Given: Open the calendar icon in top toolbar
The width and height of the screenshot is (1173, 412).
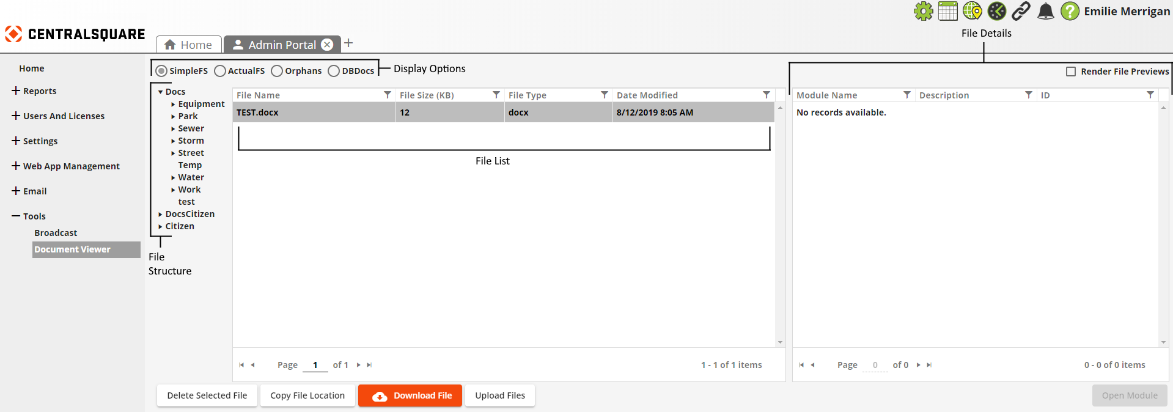Looking at the screenshot, I should pos(947,11).
